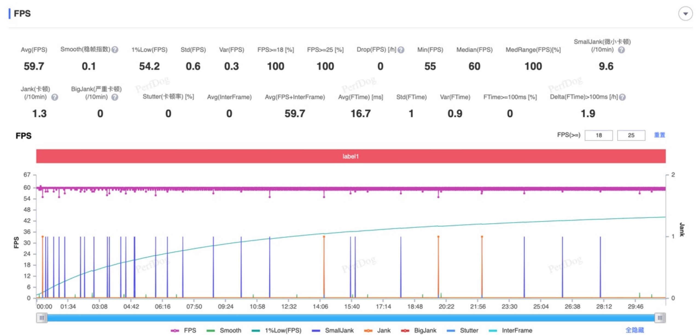This screenshot has width=700, height=335.
Task: Click the FPS threshold field showing 18
Action: pyautogui.click(x=598, y=135)
